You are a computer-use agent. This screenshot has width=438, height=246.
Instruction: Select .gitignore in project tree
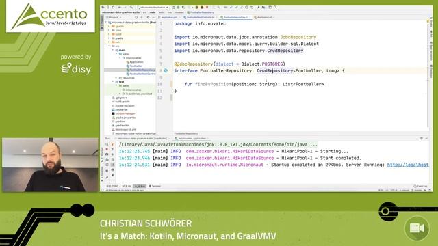(x=121, y=98)
